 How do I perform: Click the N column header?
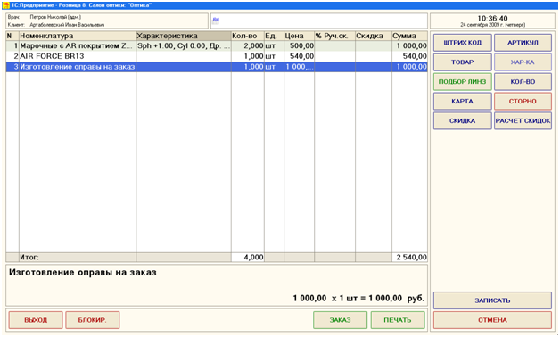point(12,36)
